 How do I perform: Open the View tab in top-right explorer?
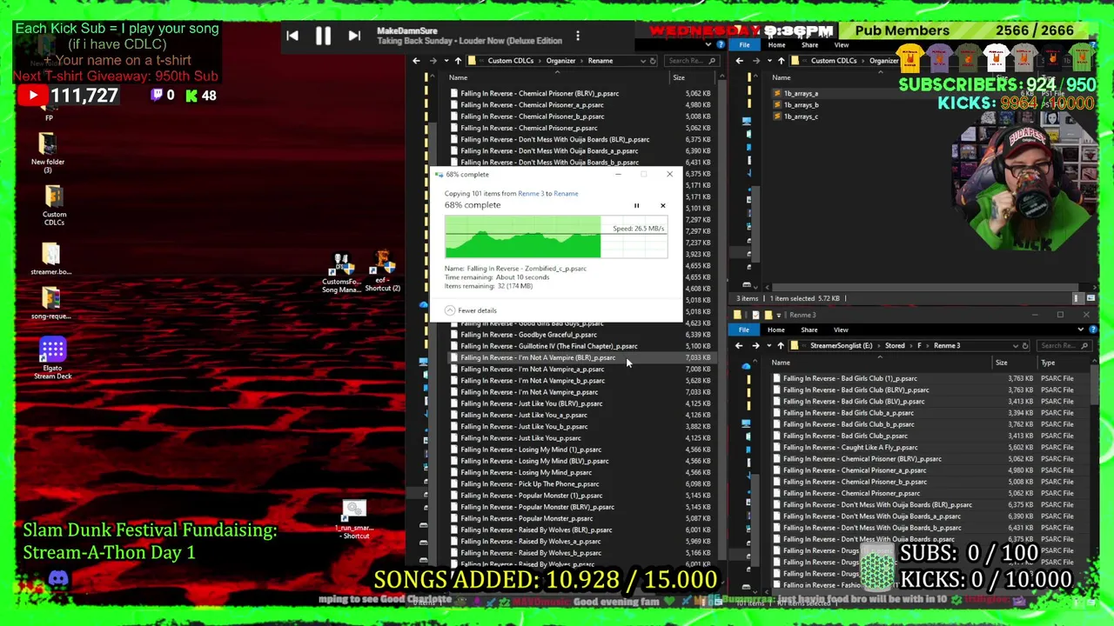click(841, 45)
